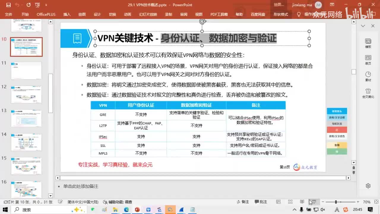Select slide 15 thumbnail
Screen dimensions: 380x214
point(26,166)
